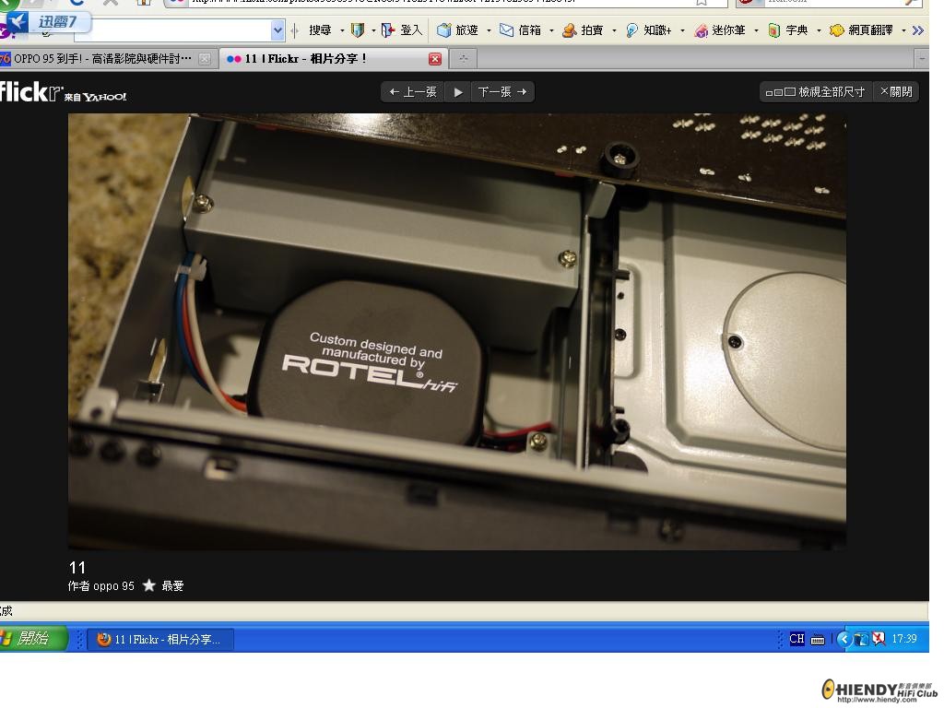This screenshot has height=708, width=944.
Task: Show more toolbar items with double chevron
Action: [917, 30]
